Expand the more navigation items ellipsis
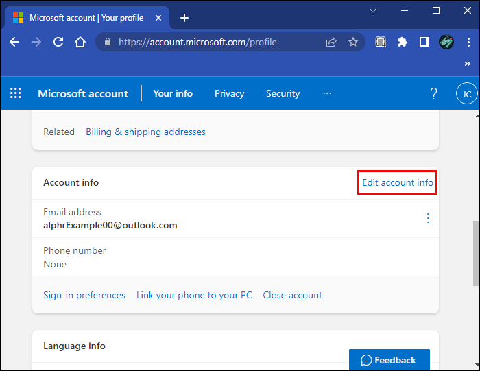 [327, 93]
